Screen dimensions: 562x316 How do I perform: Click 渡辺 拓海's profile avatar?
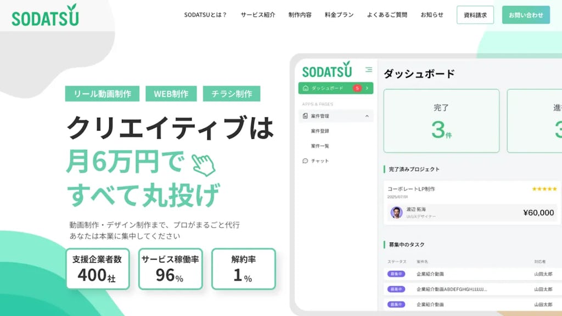pyautogui.click(x=396, y=212)
